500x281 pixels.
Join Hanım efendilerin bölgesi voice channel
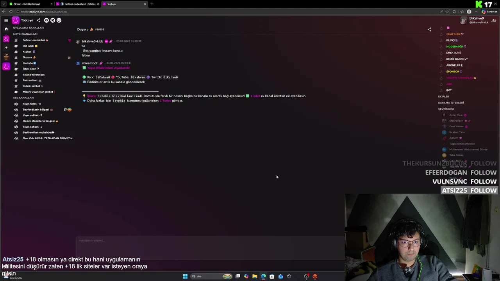coord(41,121)
